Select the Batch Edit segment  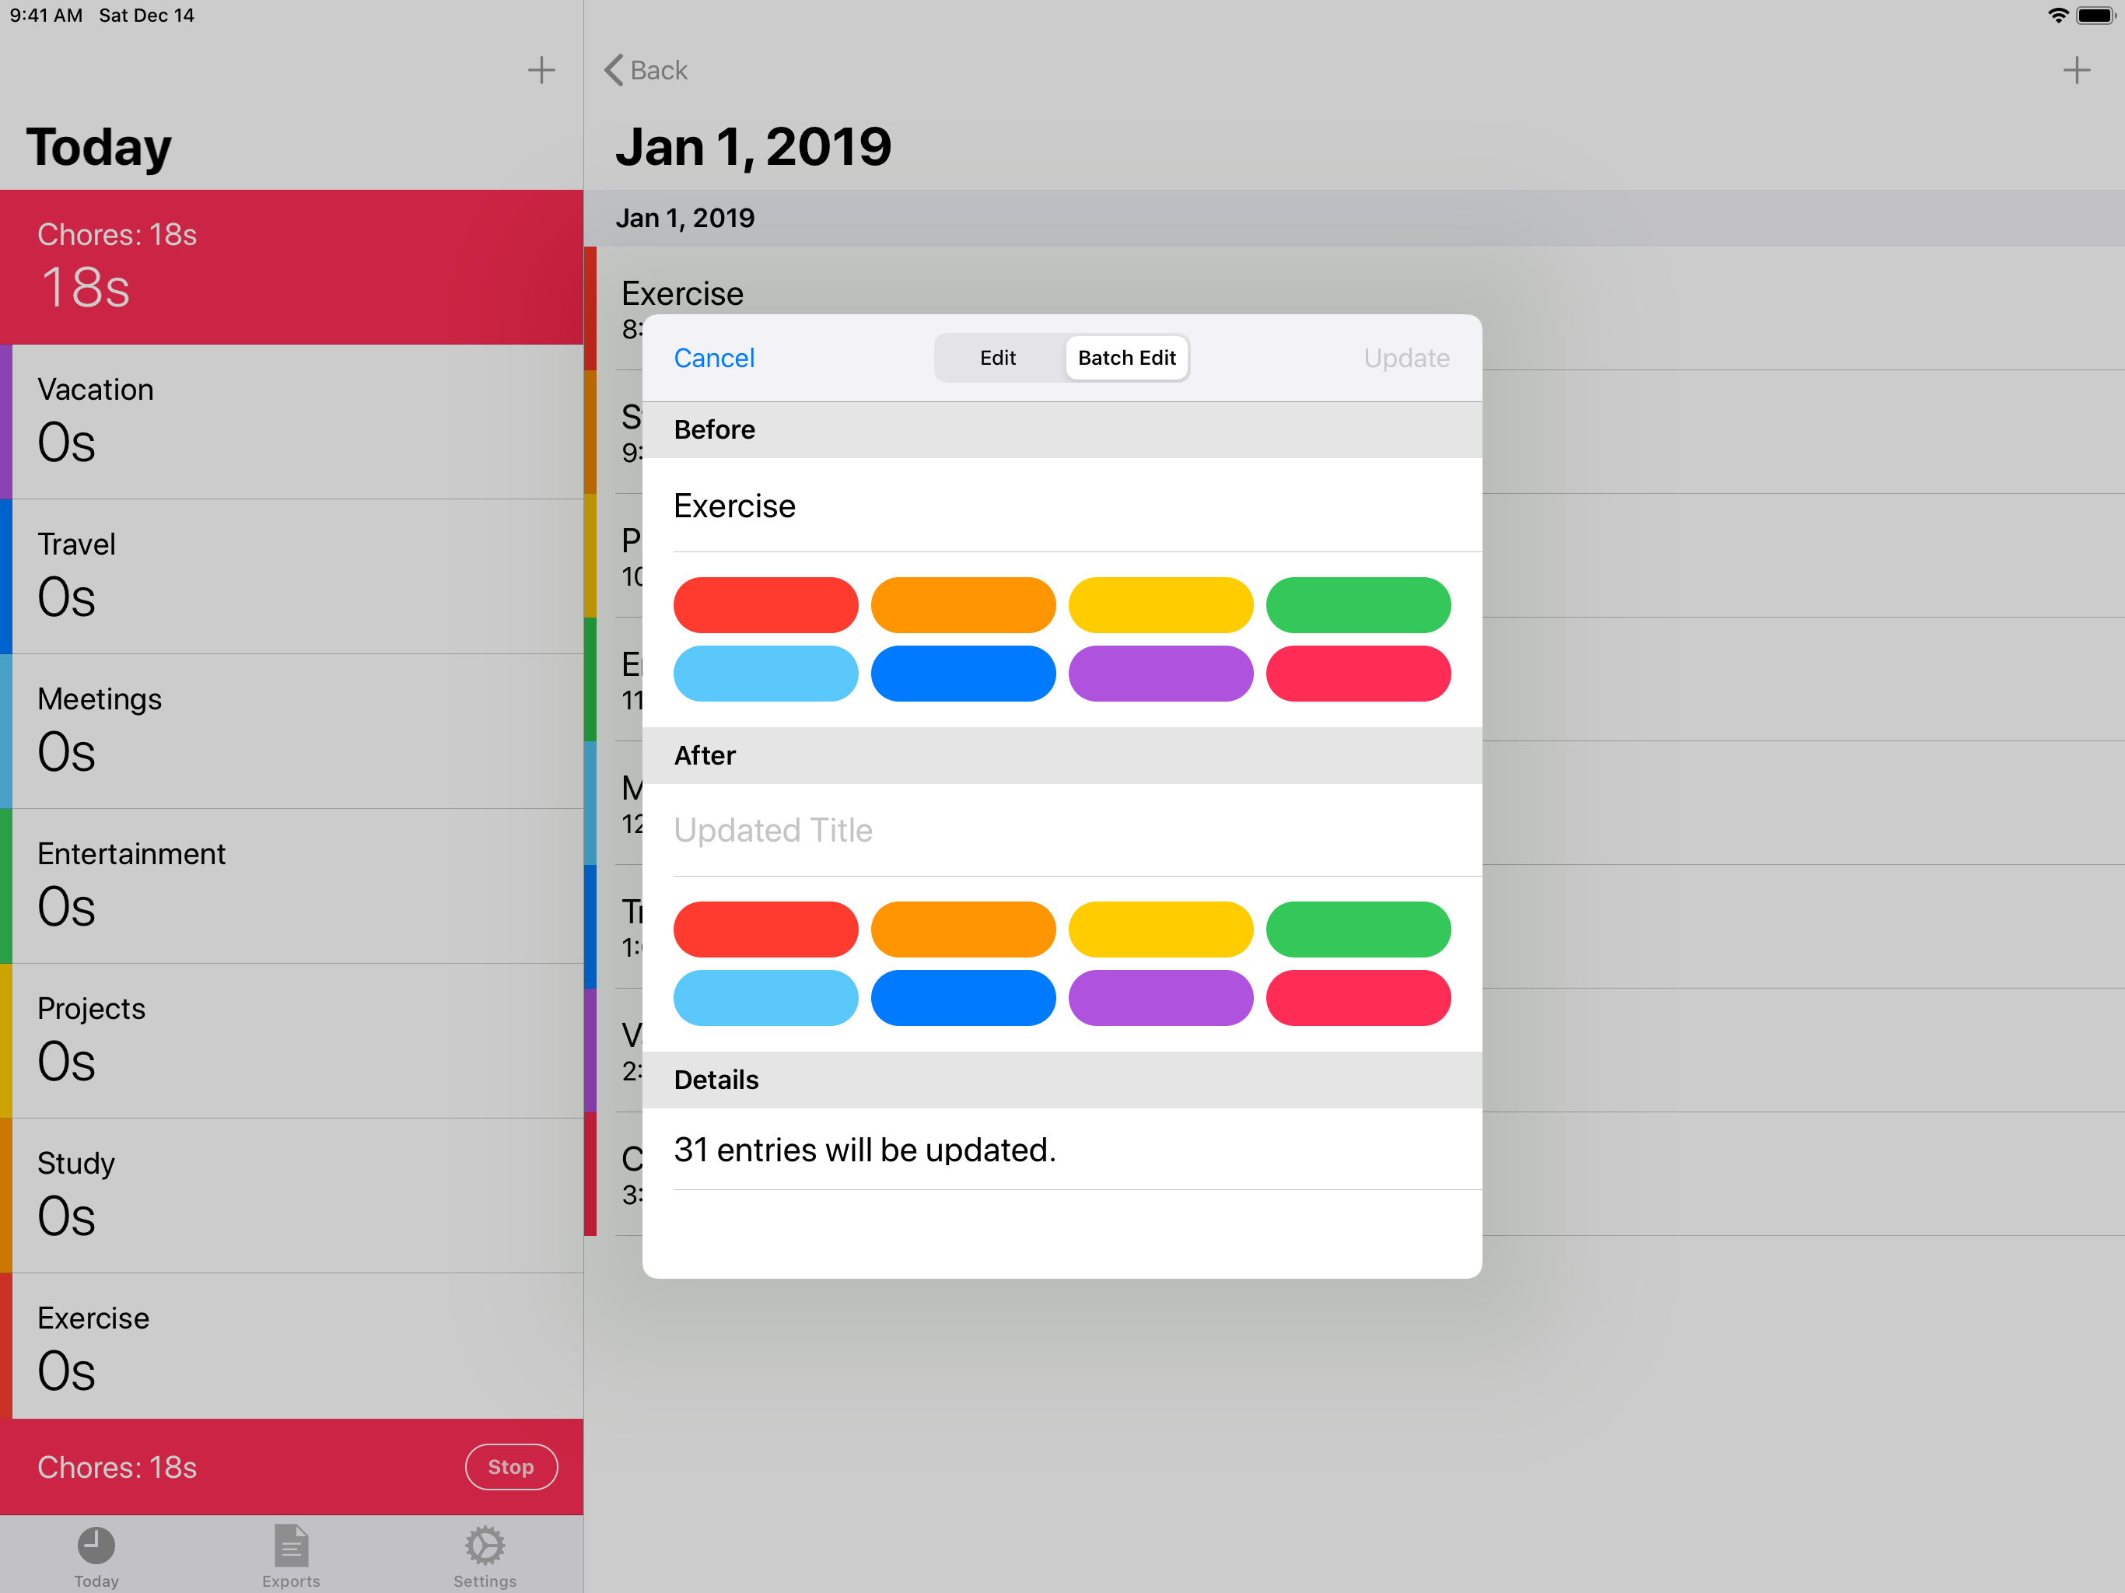1126,358
